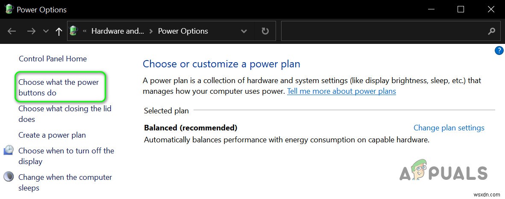505x199 pixels.
Task: Click Change plan settings link
Action: [449, 128]
